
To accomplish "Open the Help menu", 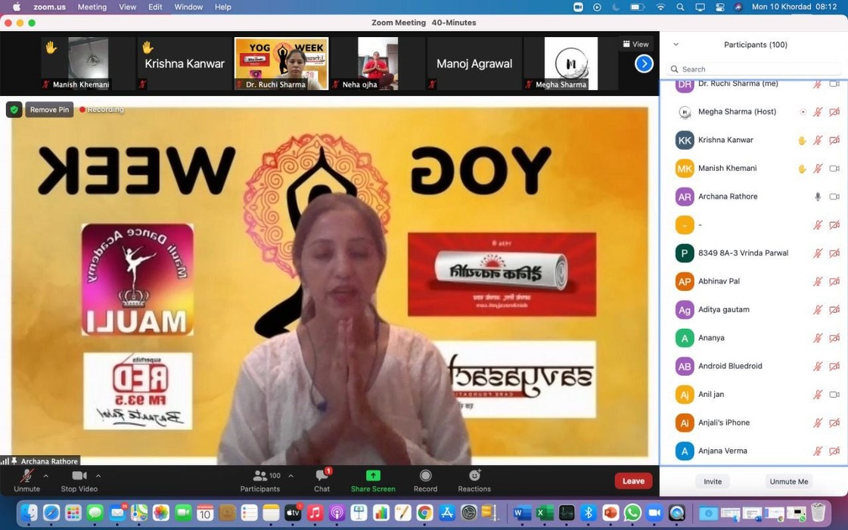I will [x=223, y=7].
